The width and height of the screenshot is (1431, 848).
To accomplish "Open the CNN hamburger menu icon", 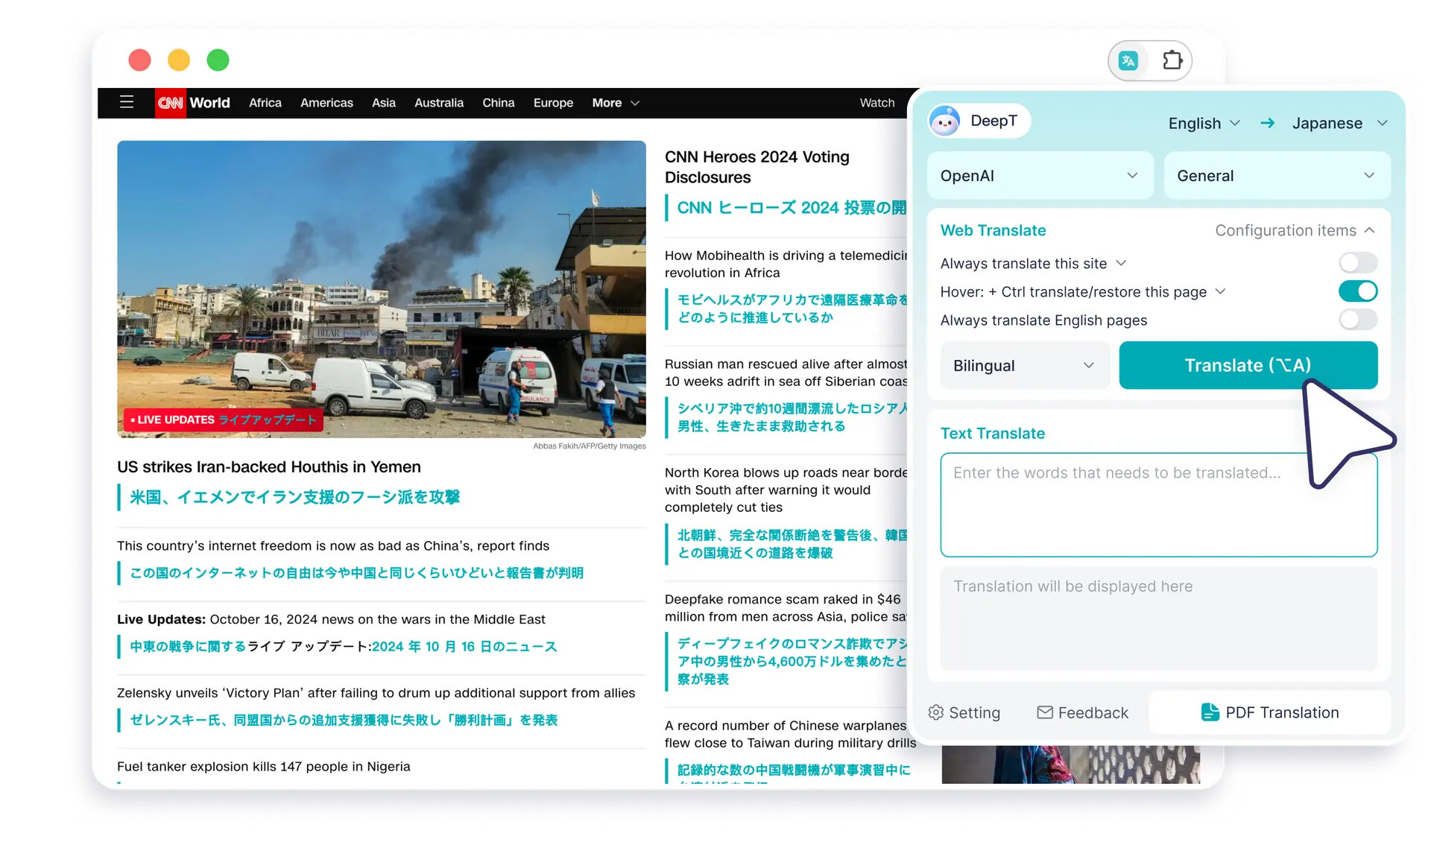I will 127,102.
